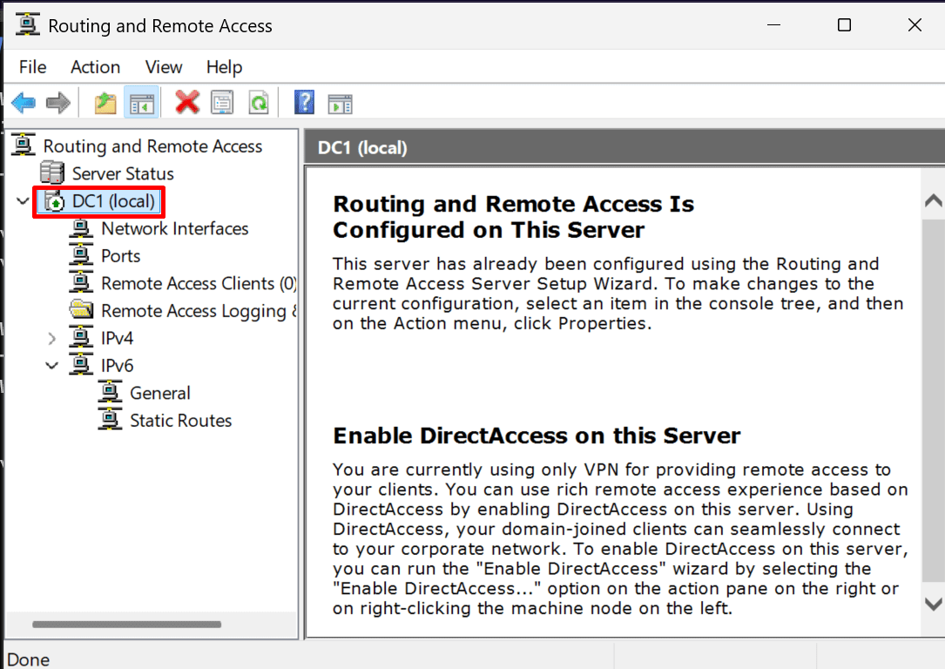Open Properties via toolbar sheet icon
The height and width of the screenshot is (669, 945).
[x=222, y=103]
